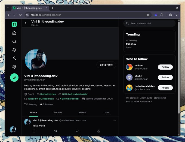The width and height of the screenshot is (185, 142).
Task: Bookmark this page with the star icon
Action: tap(148, 15)
